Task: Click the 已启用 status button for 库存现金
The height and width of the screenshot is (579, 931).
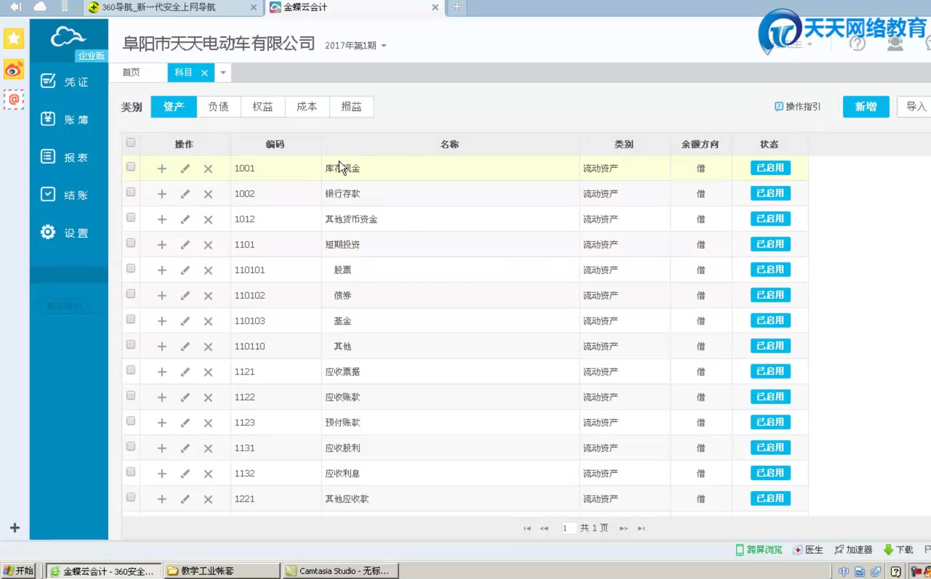Action: click(769, 167)
